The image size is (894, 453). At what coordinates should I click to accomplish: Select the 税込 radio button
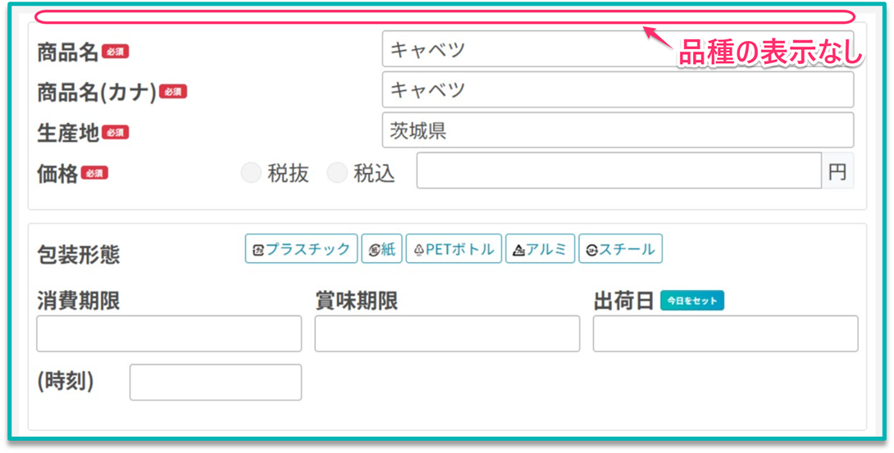pyautogui.click(x=337, y=173)
